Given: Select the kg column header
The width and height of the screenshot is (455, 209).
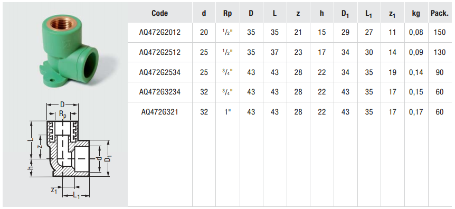Looking at the screenshot, I should tap(416, 14).
